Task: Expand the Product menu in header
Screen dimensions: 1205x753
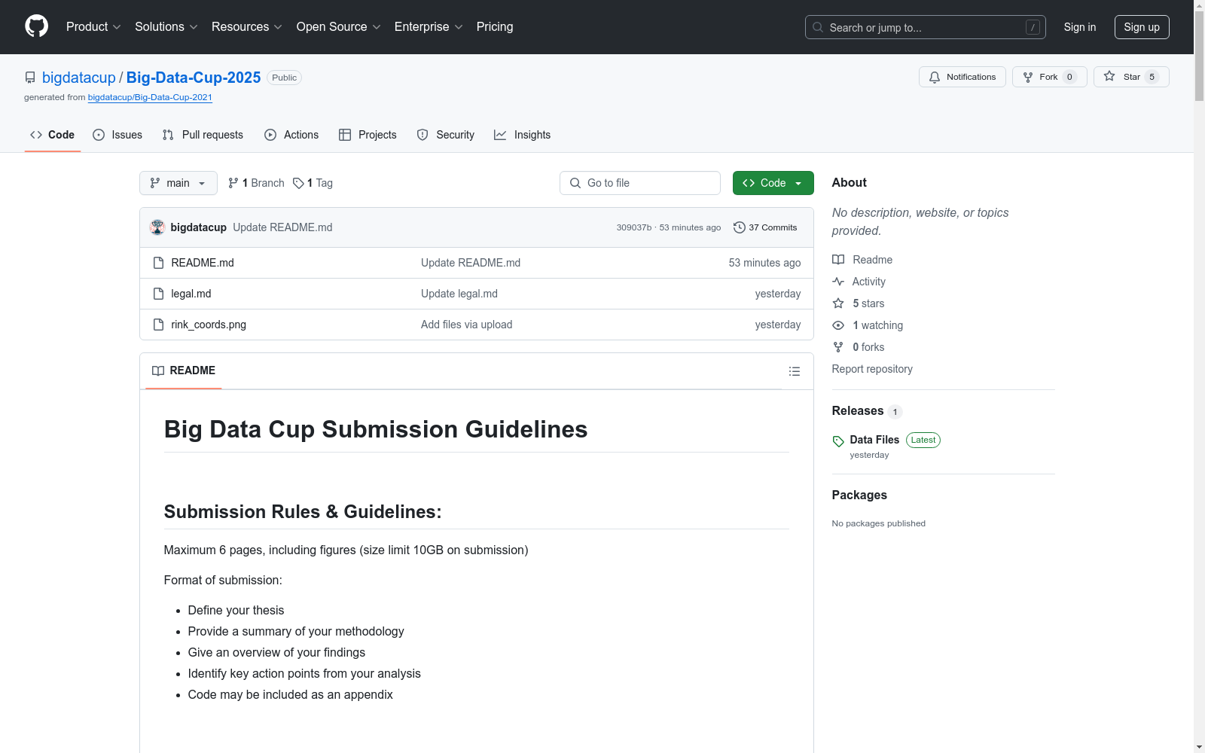Action: coord(93,27)
